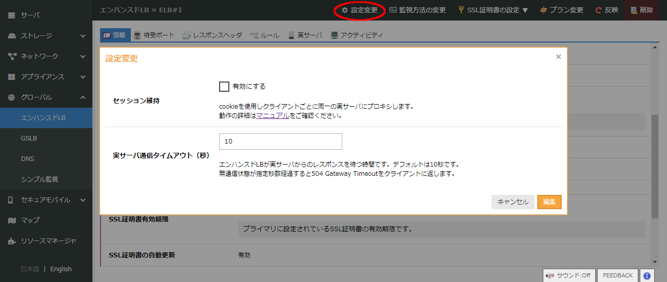Click the SSL証明書の設定 key icon

click(x=461, y=10)
